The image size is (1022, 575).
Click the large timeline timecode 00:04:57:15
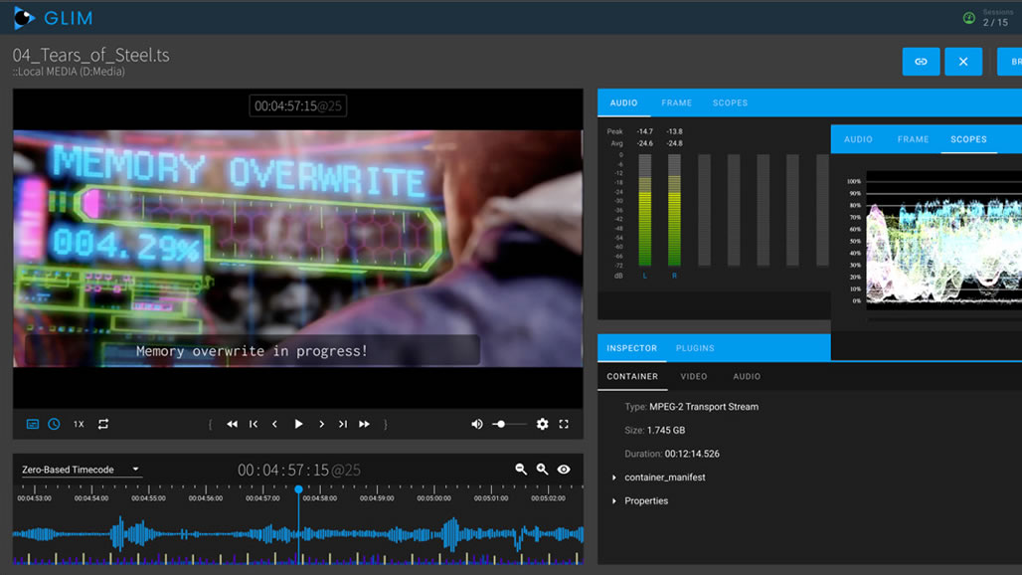tap(298, 470)
